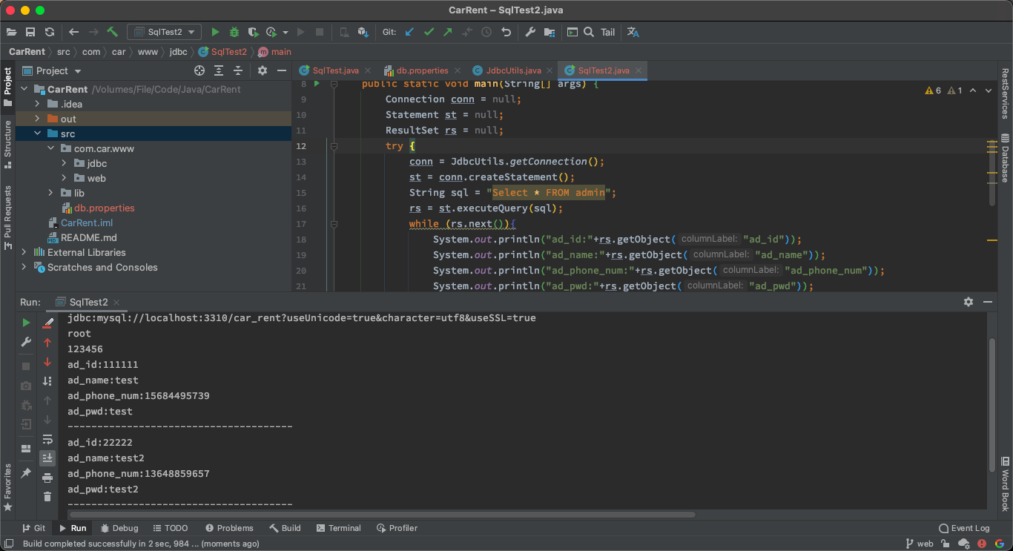
Task: Select README.md in the project tree
Action: (88, 237)
